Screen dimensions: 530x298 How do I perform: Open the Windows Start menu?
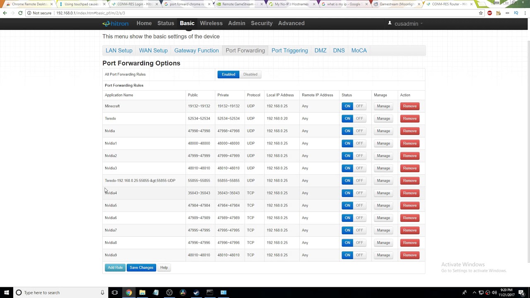[x=7, y=293]
